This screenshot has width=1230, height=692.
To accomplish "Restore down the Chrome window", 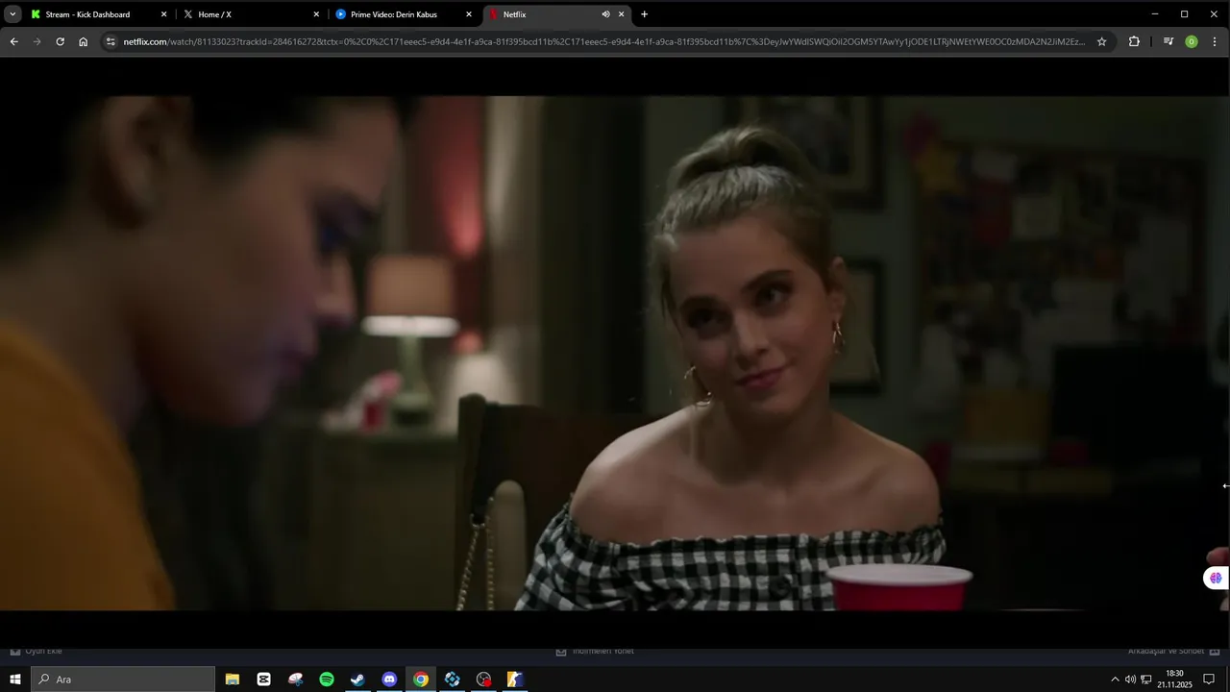I will coord(1184,14).
